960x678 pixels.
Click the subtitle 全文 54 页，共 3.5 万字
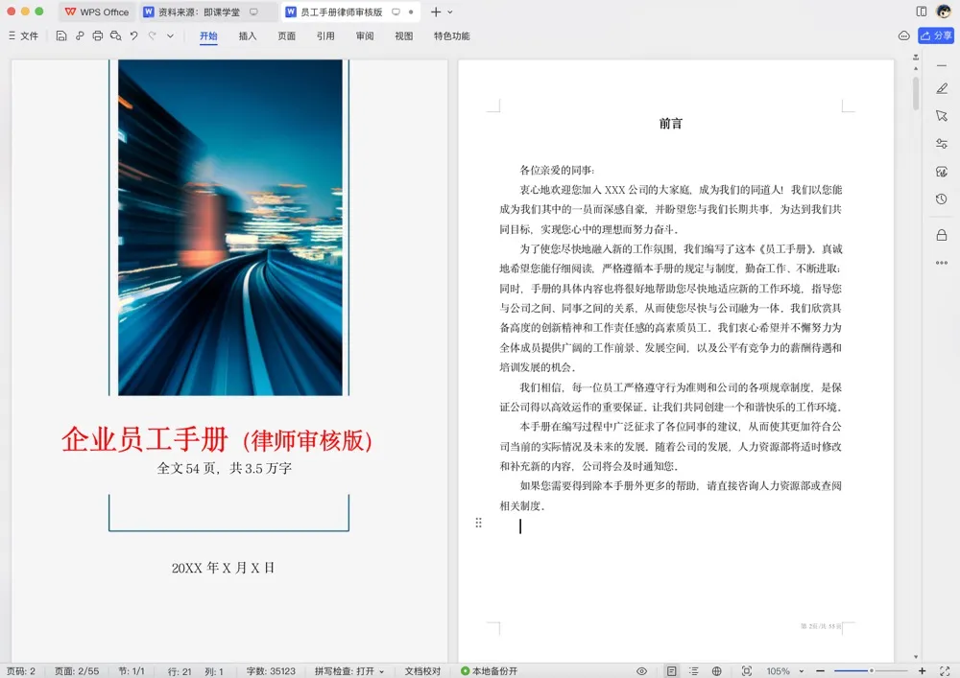(x=224, y=468)
